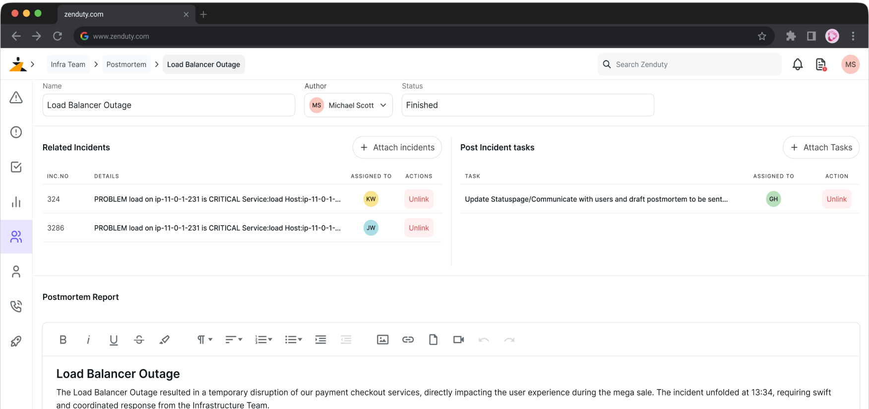Go to Infra Team breadcrumb
Viewport: 869px width, 409px height.
tap(68, 64)
